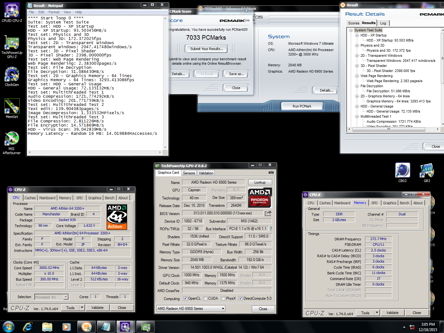The height and width of the screenshot is (333, 444).
Task: Open the Windows Start menu
Action: point(9,326)
